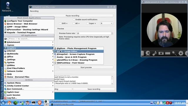This screenshot has height=106, width=188.
Task: Click Start preview button
Action: click(86, 67)
